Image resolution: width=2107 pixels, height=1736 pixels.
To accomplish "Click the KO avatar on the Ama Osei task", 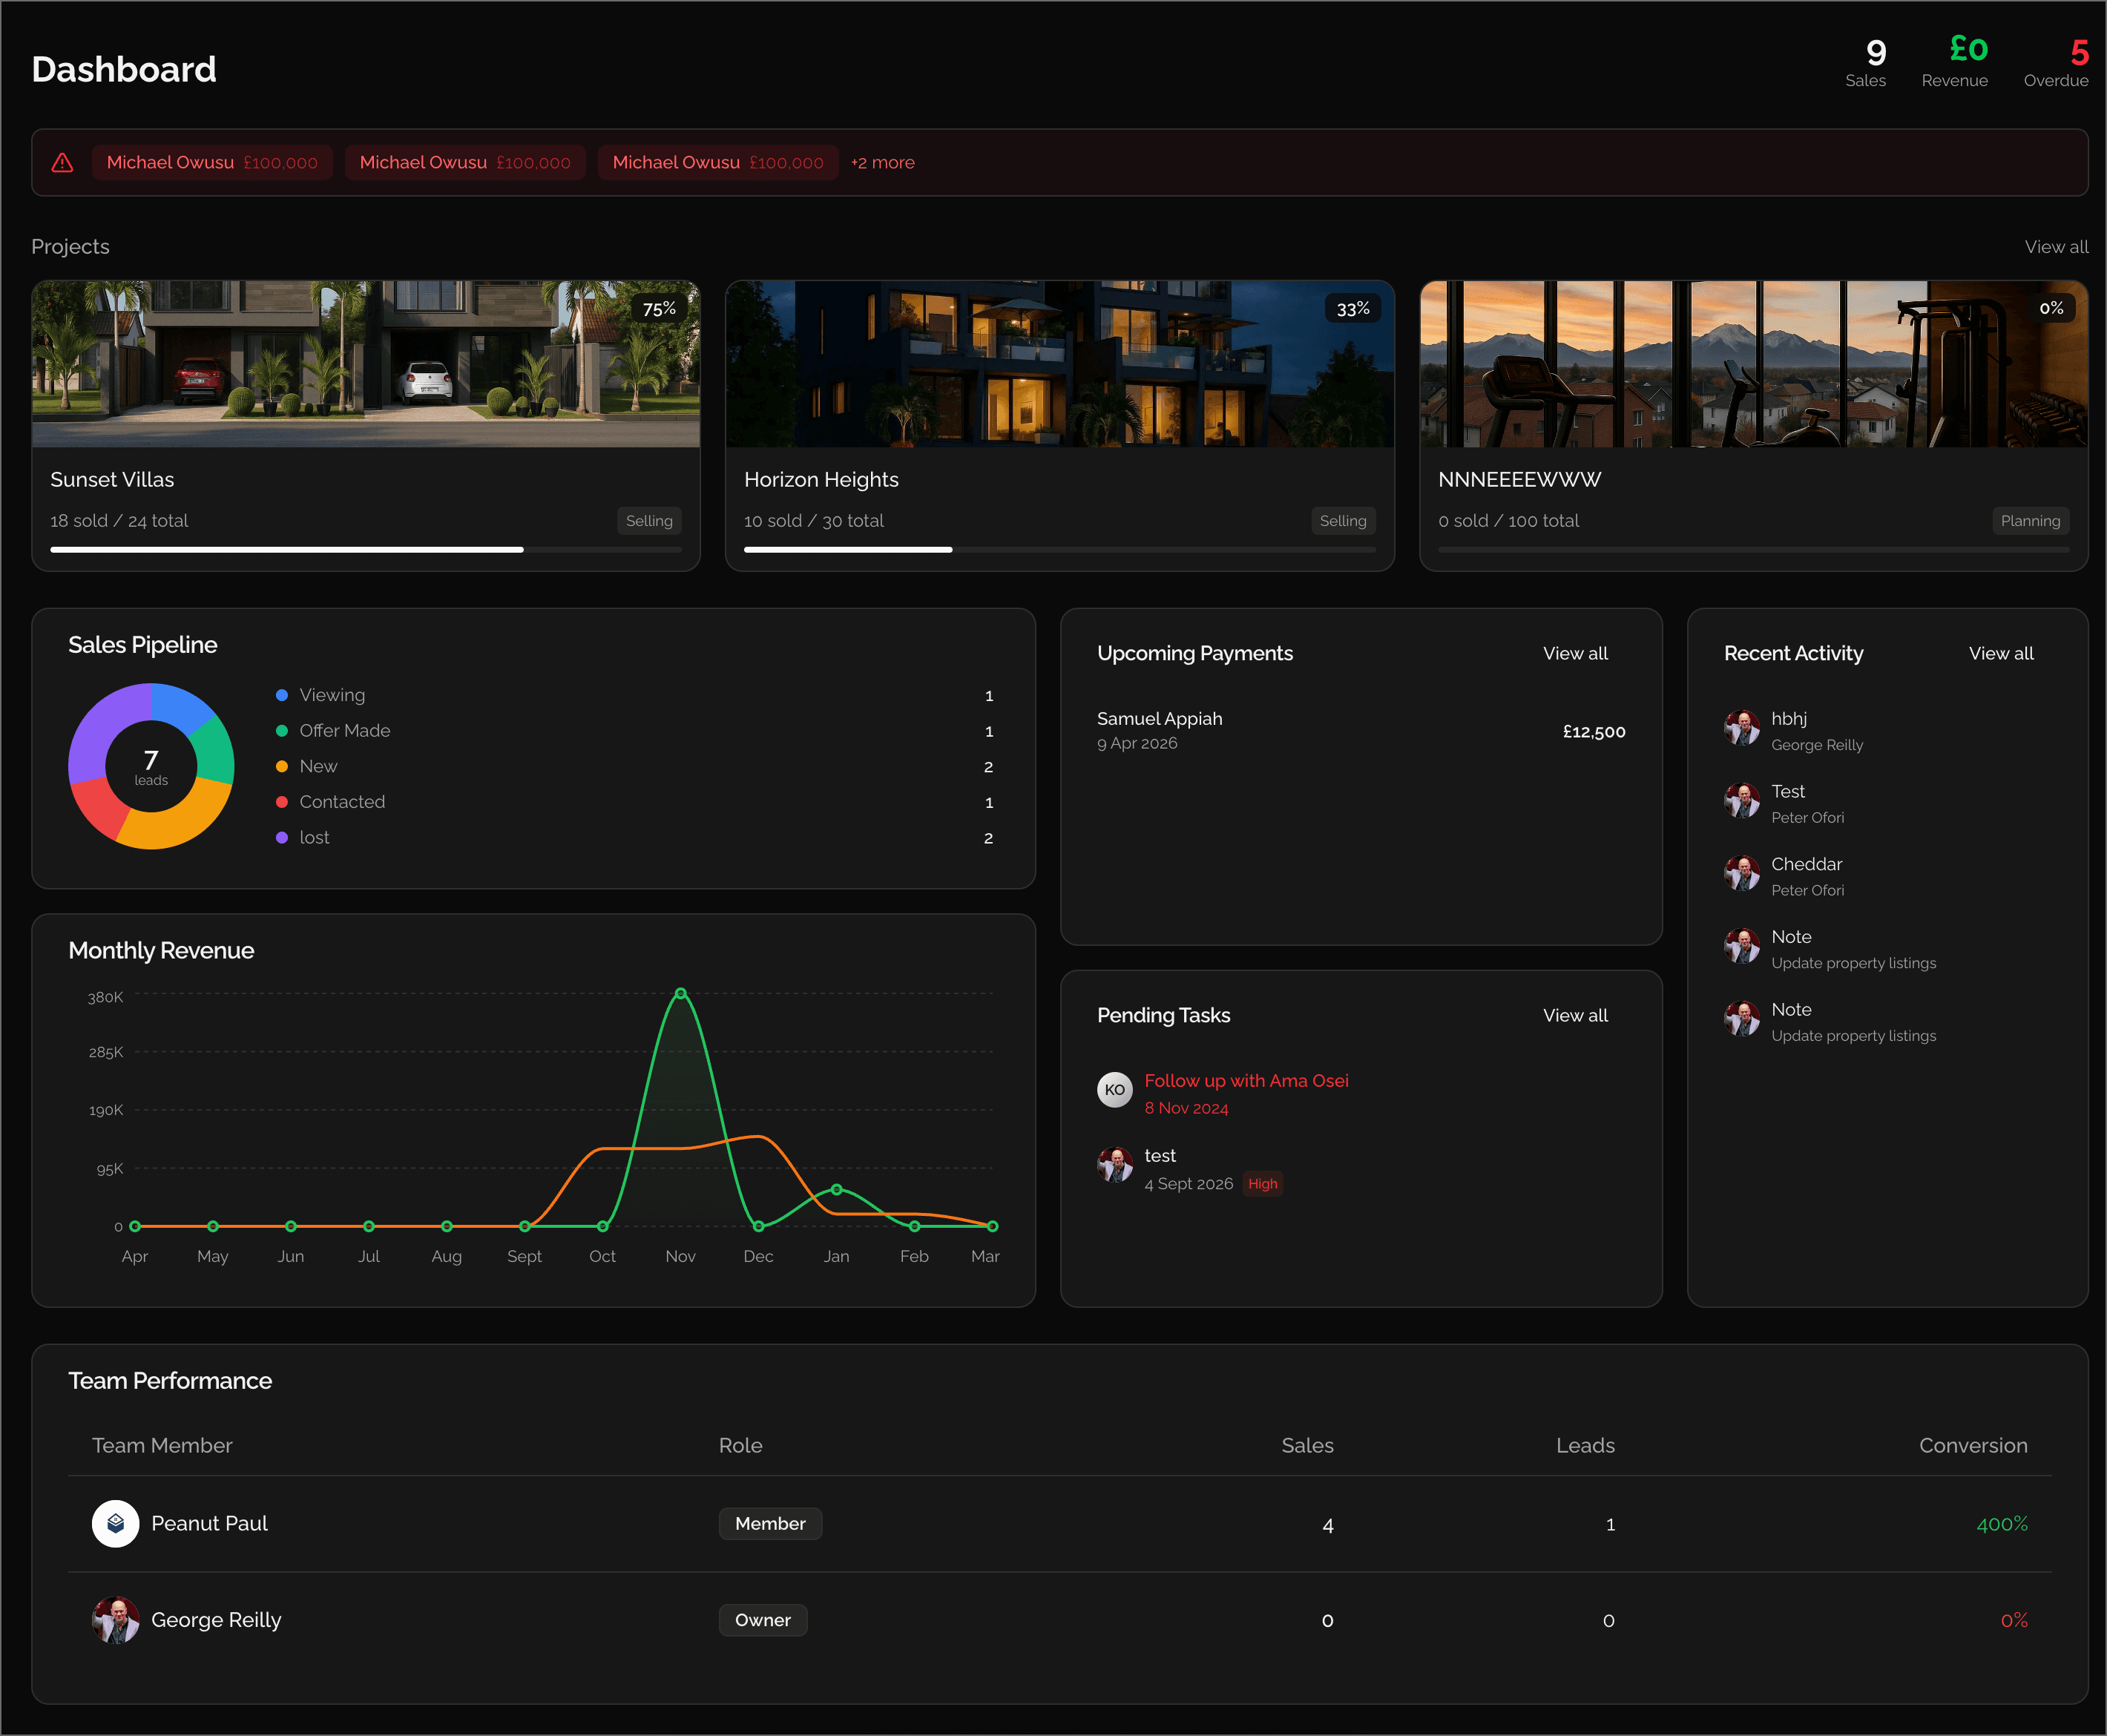I will coord(1114,1091).
